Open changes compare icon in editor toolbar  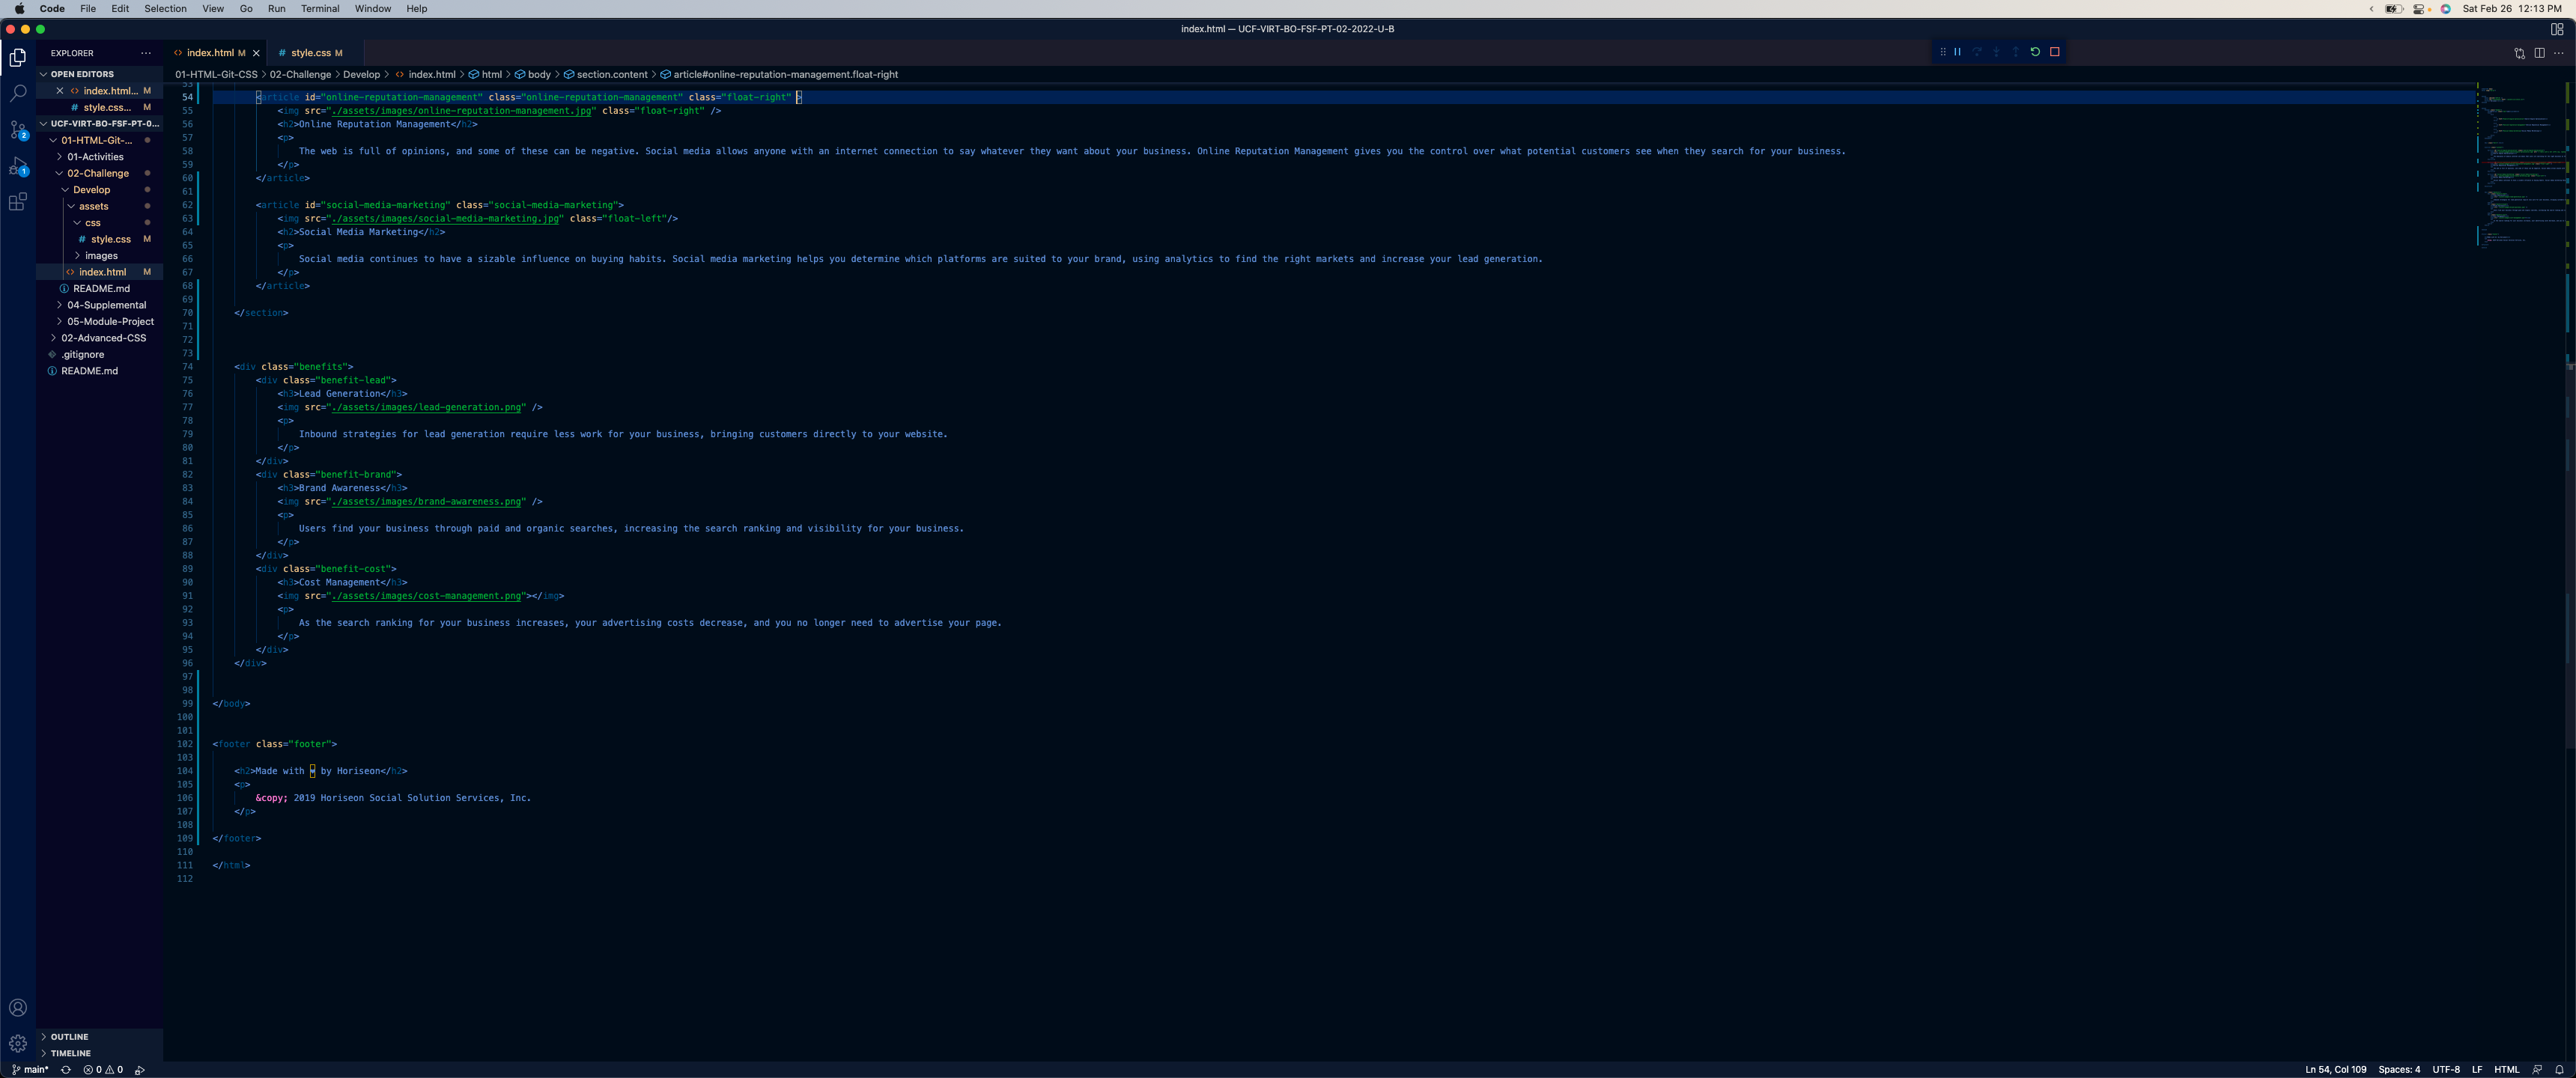(x=2519, y=53)
